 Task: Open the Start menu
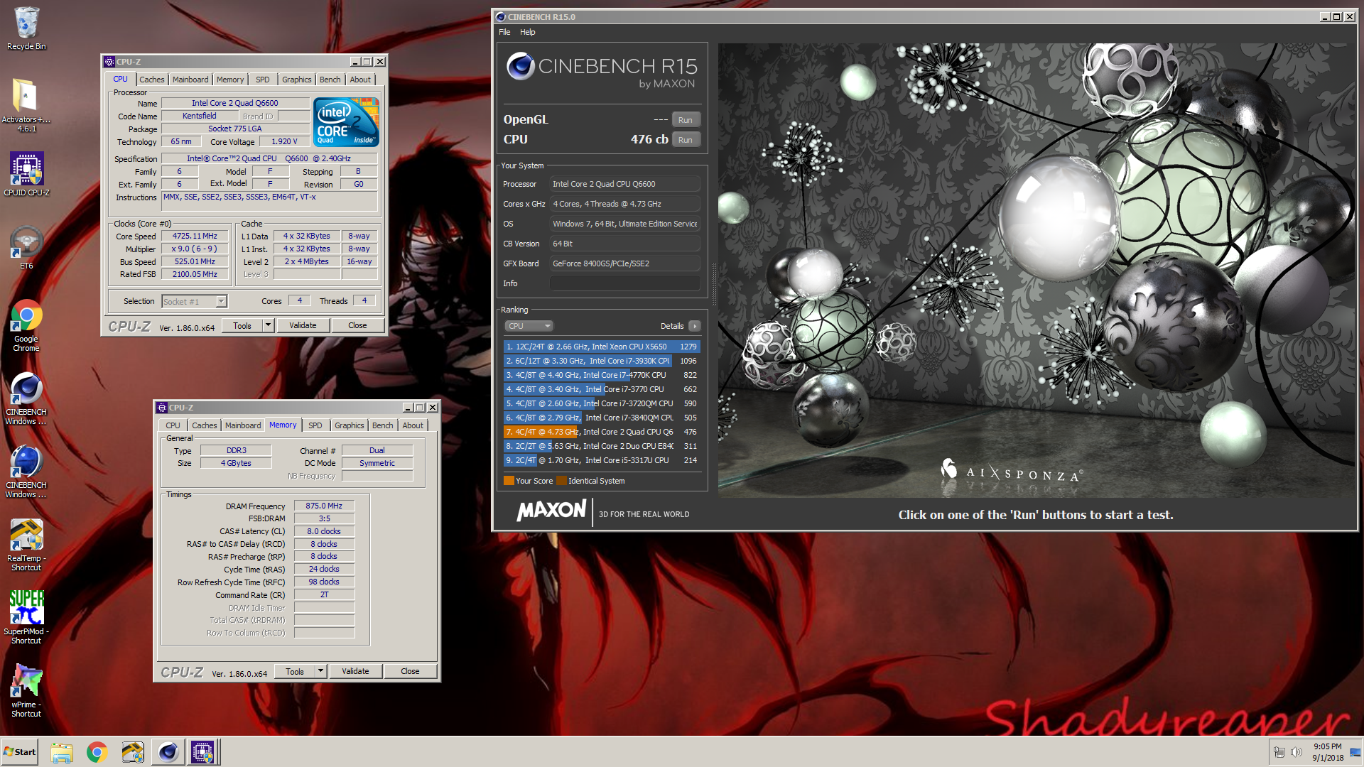pyautogui.click(x=20, y=752)
